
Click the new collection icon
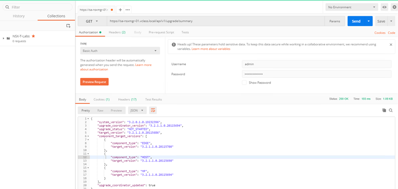pos(68,26)
